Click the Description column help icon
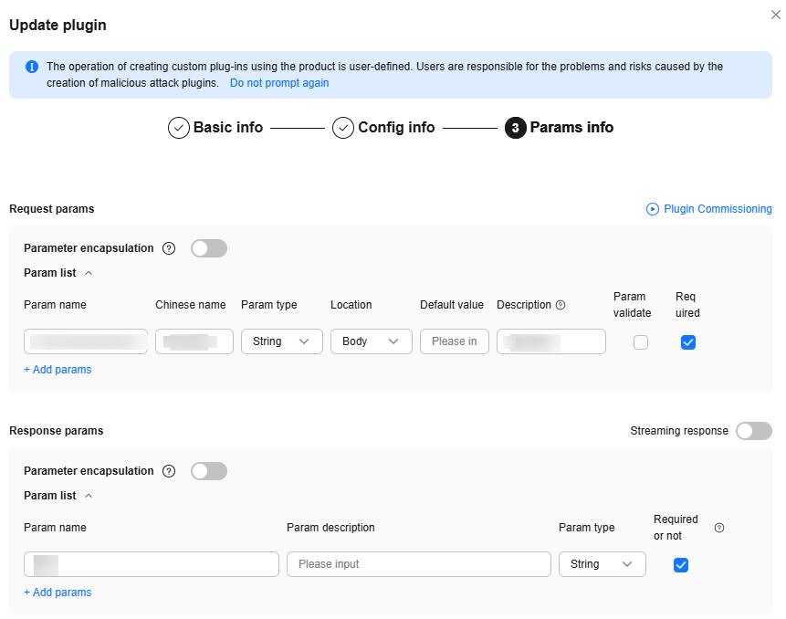The height and width of the screenshot is (619, 786). point(561,305)
